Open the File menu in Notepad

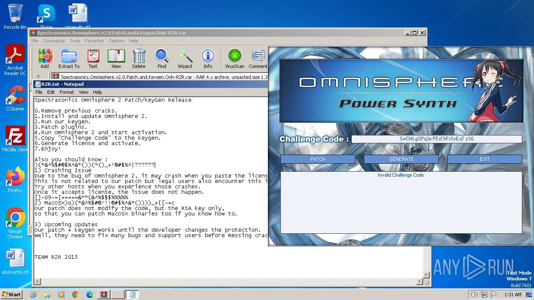click(x=39, y=92)
